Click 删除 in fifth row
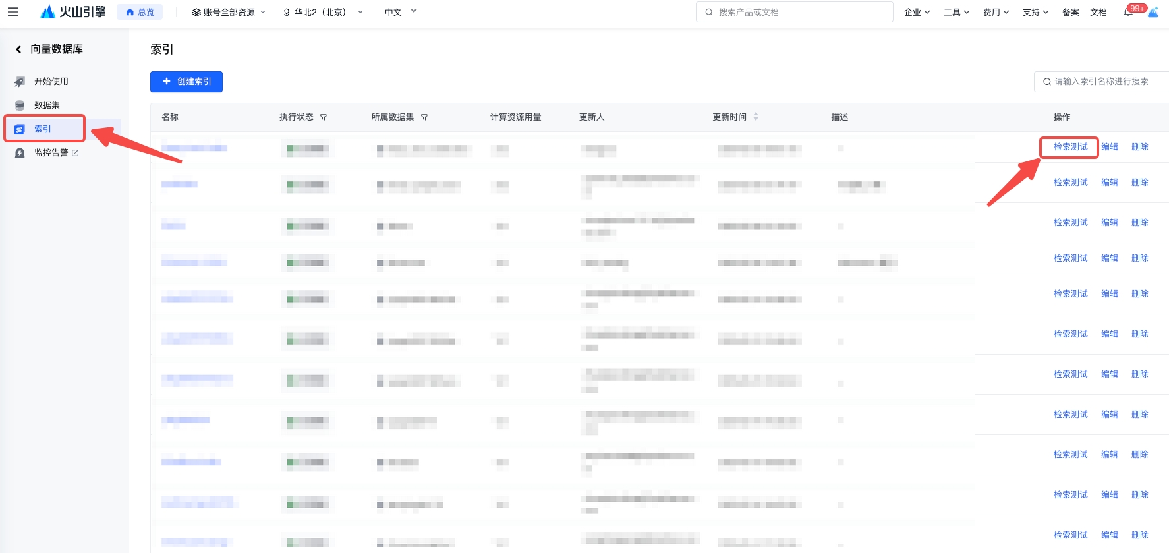The width and height of the screenshot is (1169, 553). (x=1140, y=294)
